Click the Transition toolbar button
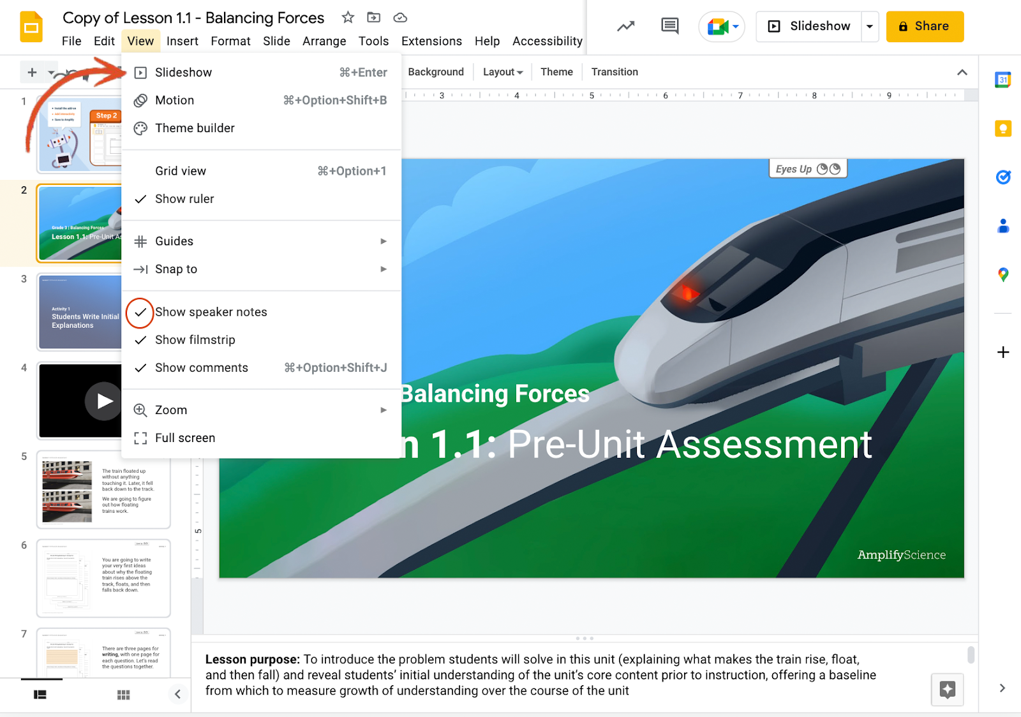The height and width of the screenshot is (717, 1021). [614, 72]
